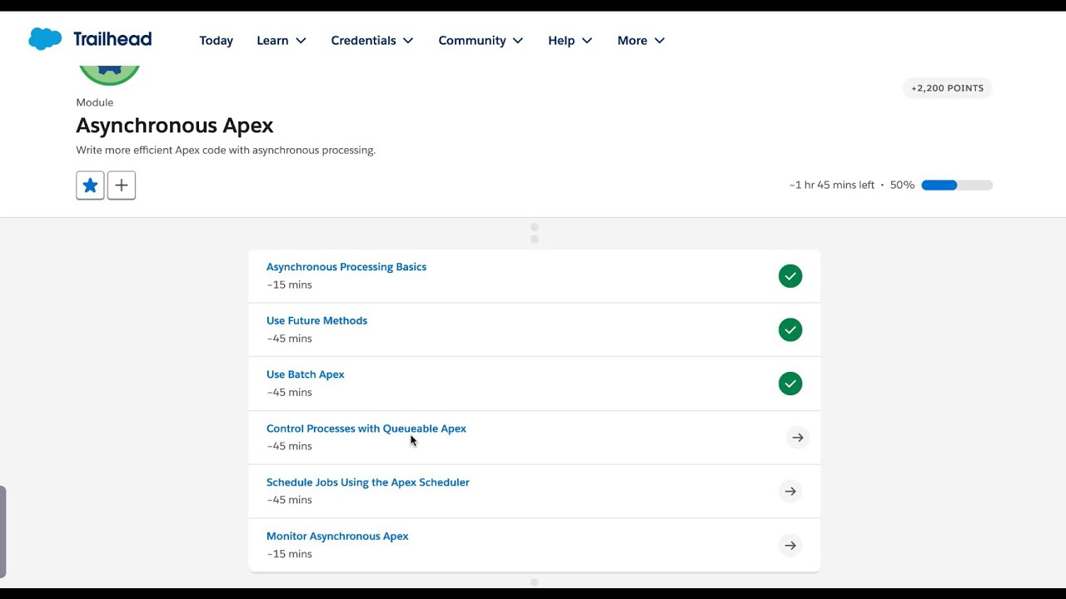Open the Community dropdown menu
The width and height of the screenshot is (1066, 599).
pyautogui.click(x=481, y=40)
